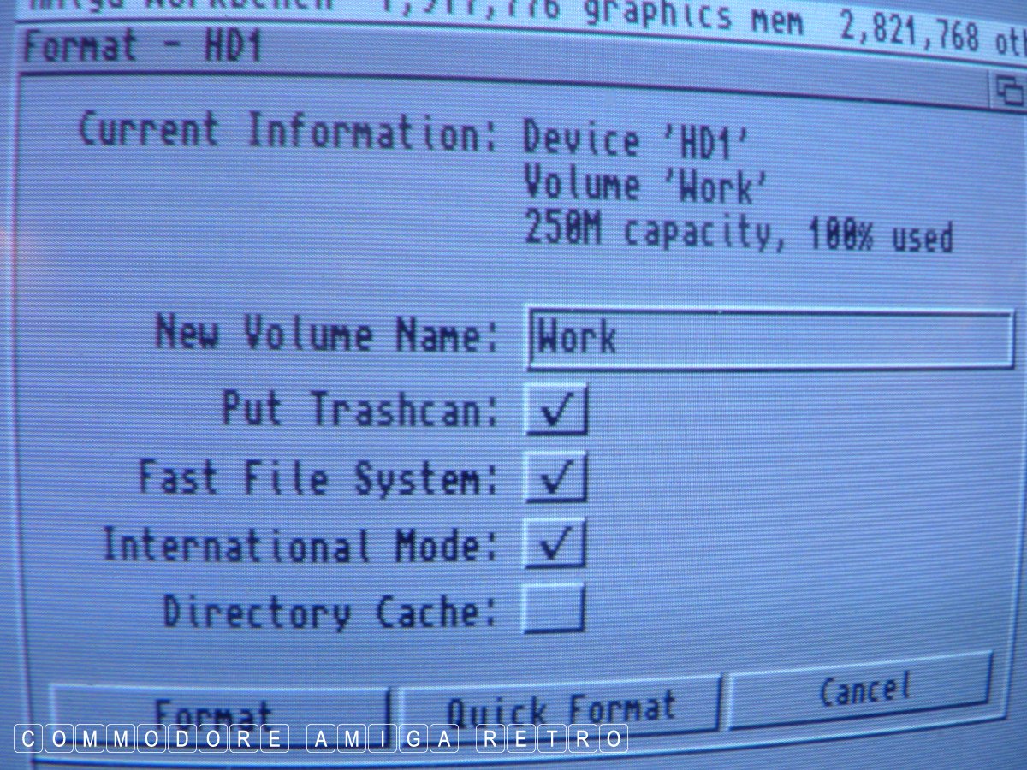Enable the Directory Cache checkbox

554,610
